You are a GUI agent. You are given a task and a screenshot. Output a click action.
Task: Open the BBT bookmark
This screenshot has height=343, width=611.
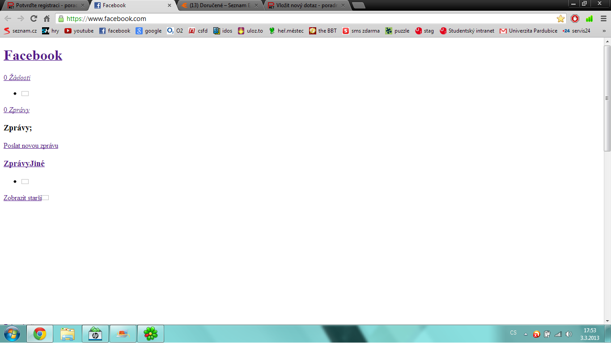pyautogui.click(x=323, y=31)
